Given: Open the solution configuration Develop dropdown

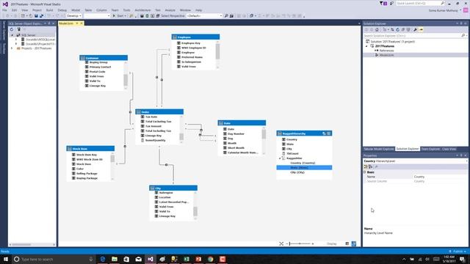Looking at the screenshot, I should [x=73, y=16].
